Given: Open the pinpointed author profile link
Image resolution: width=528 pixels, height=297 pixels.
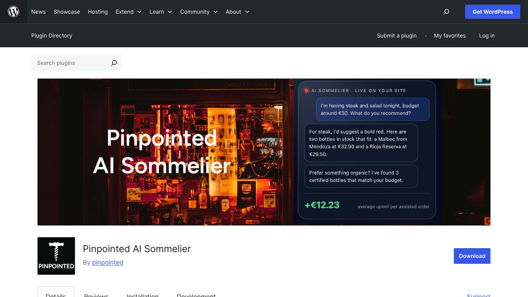Looking at the screenshot, I should 108,262.
